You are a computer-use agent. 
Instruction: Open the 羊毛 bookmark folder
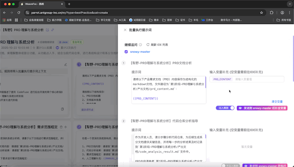[x=193, y=20]
